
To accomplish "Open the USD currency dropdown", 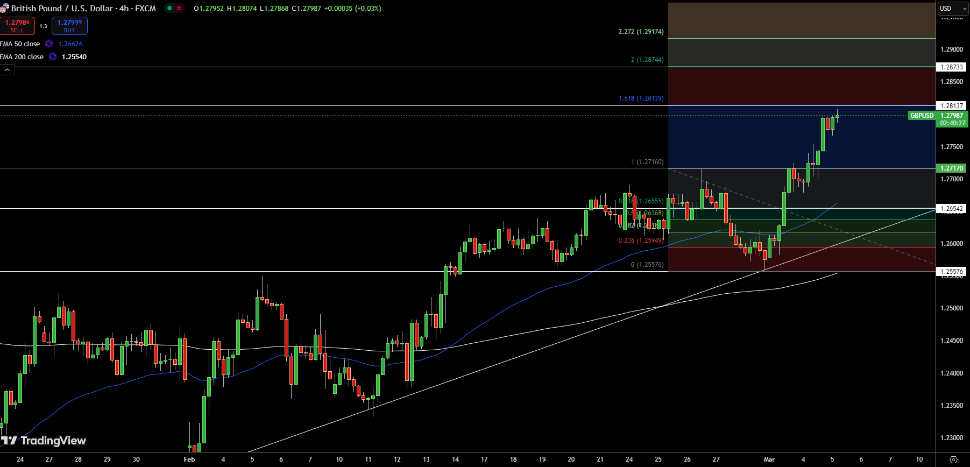I will 953,9.
